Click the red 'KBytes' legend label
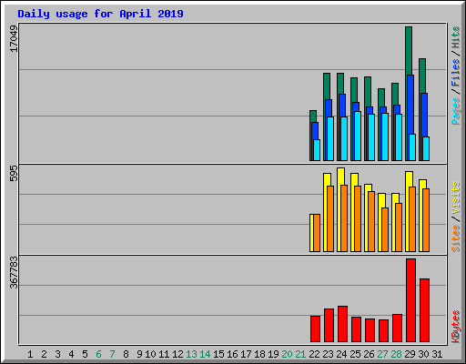Viewport: 466px width, 364px height. [x=456, y=327]
